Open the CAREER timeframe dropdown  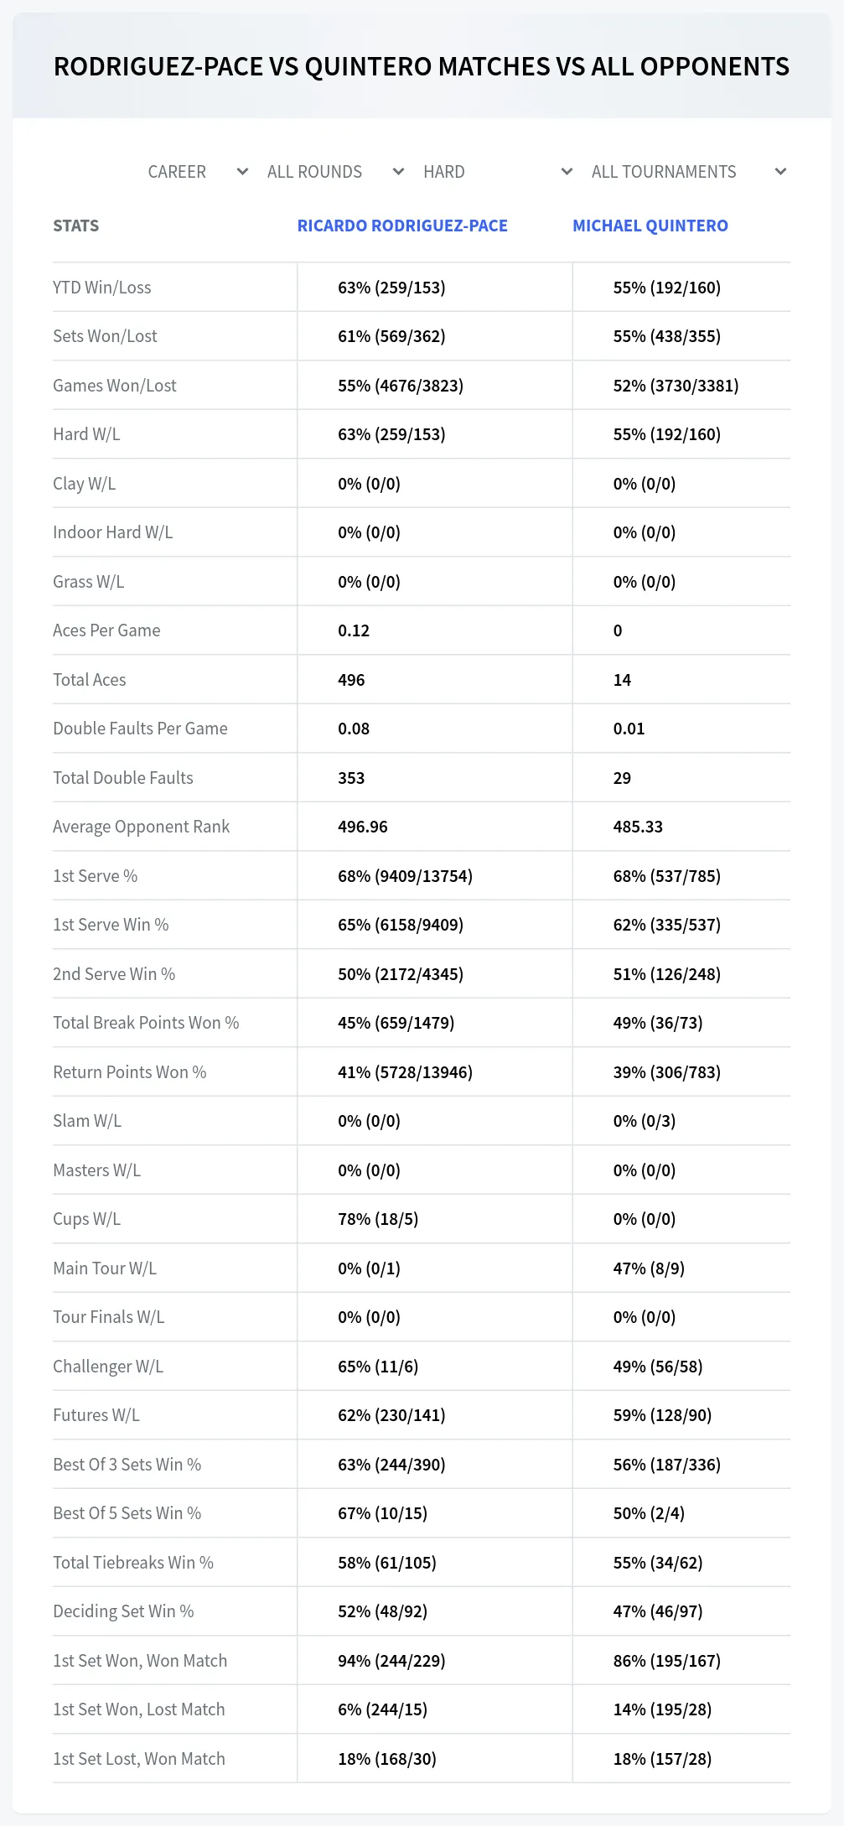(x=198, y=172)
